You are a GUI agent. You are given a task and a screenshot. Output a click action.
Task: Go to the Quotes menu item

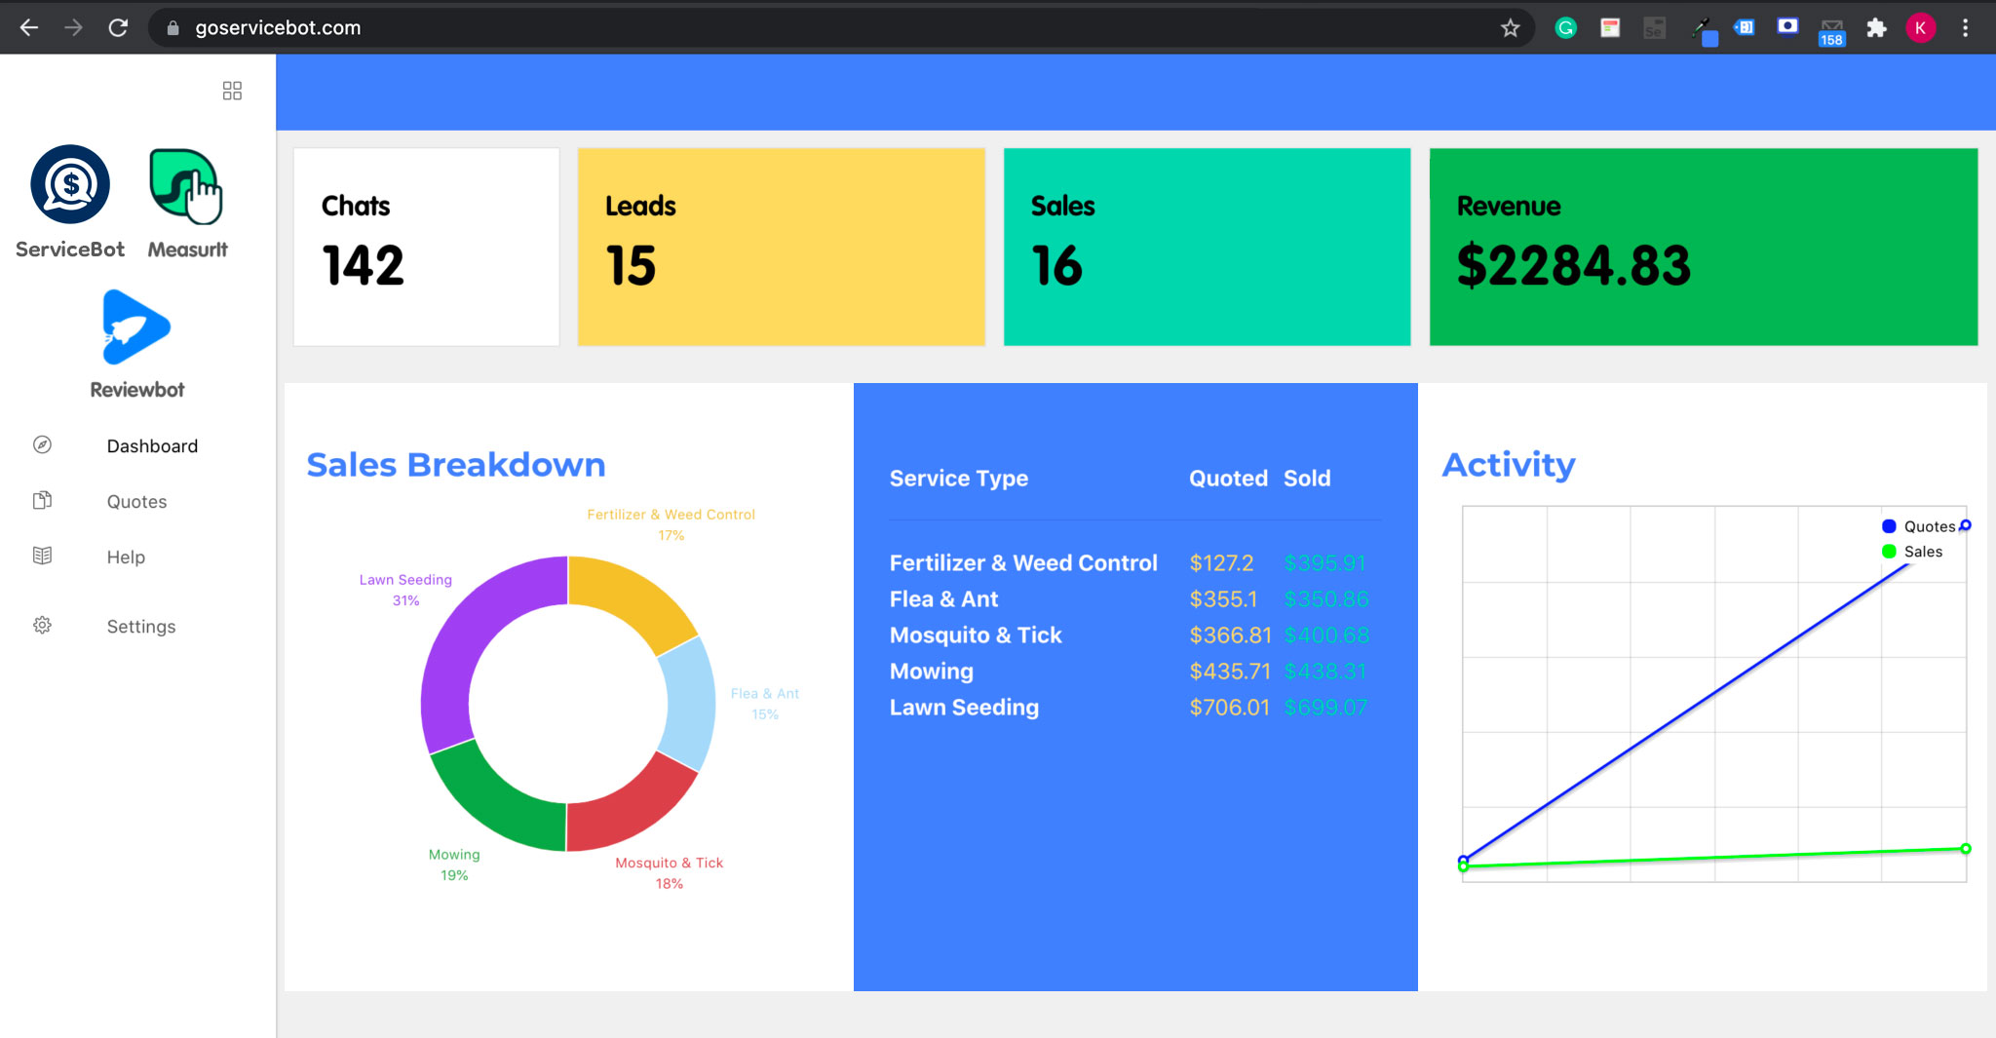pos(136,502)
